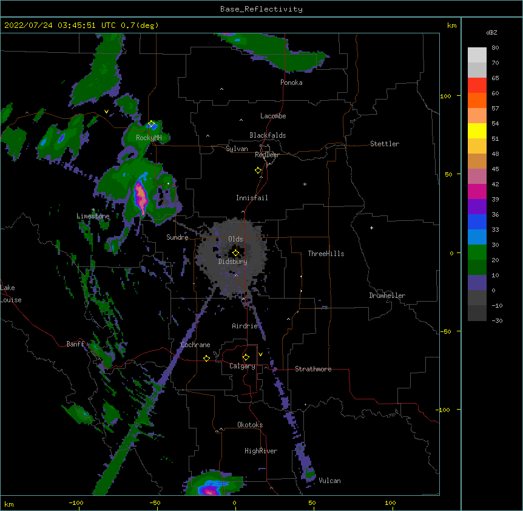
Task: Click the Base_Reflectivity title text
Action: (261, 9)
